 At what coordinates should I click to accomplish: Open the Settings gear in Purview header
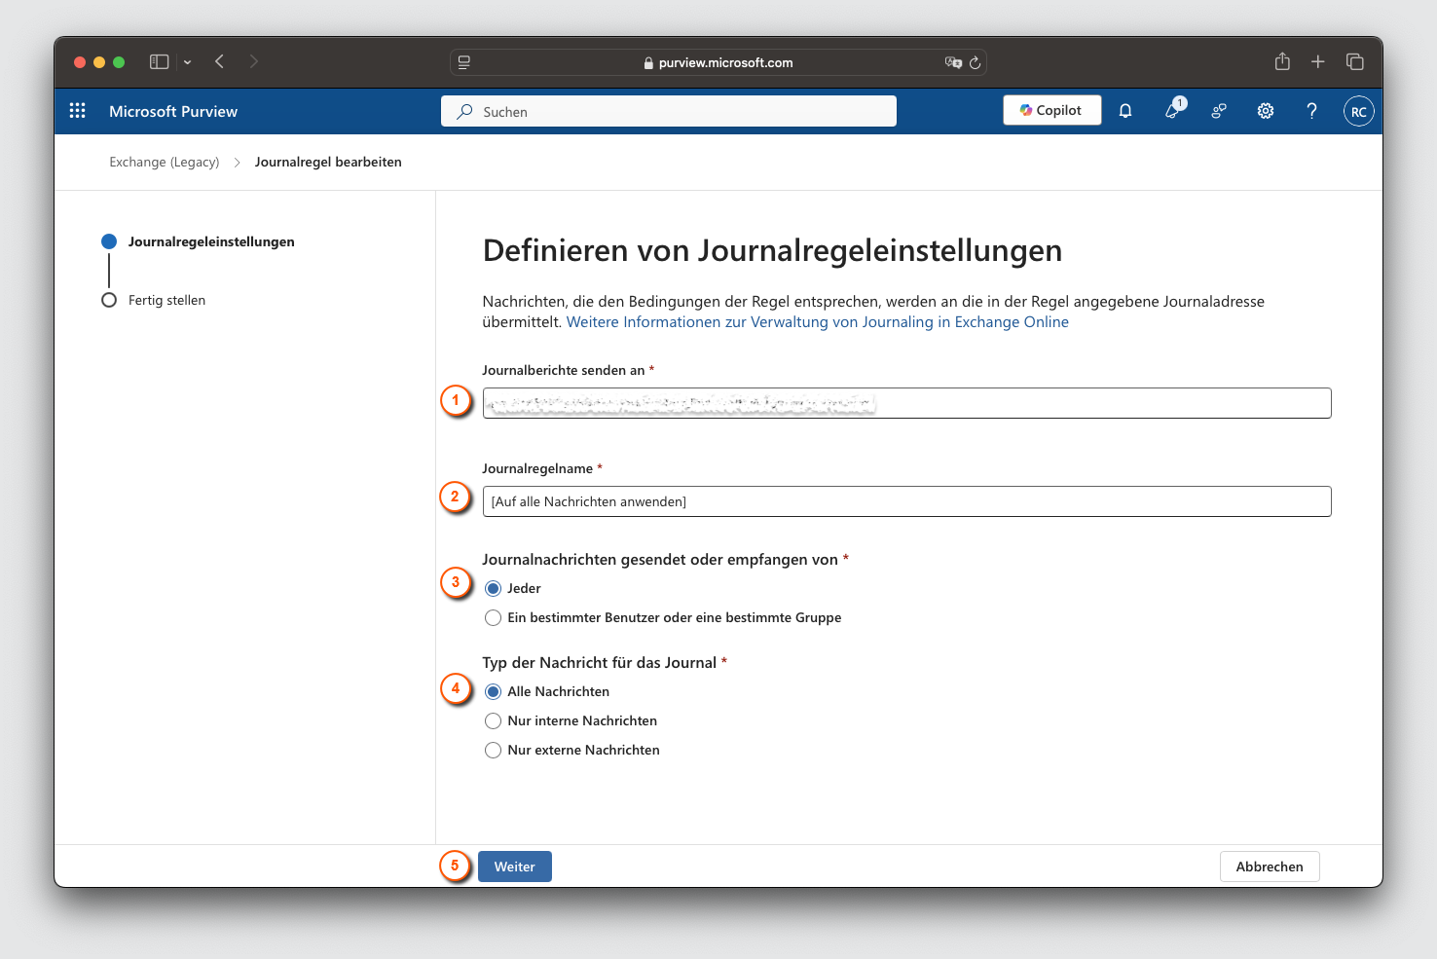point(1266,111)
